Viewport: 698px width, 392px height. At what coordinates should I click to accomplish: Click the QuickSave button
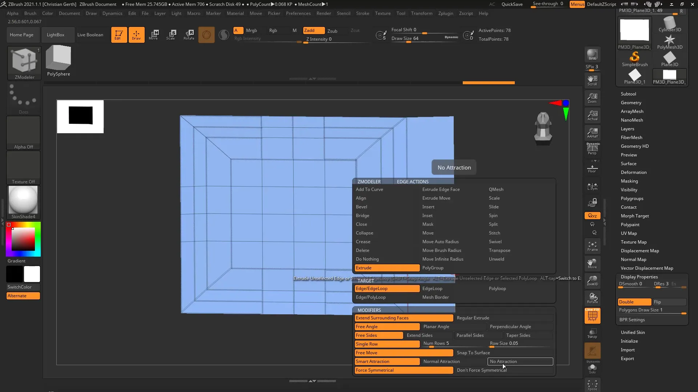click(512, 4)
